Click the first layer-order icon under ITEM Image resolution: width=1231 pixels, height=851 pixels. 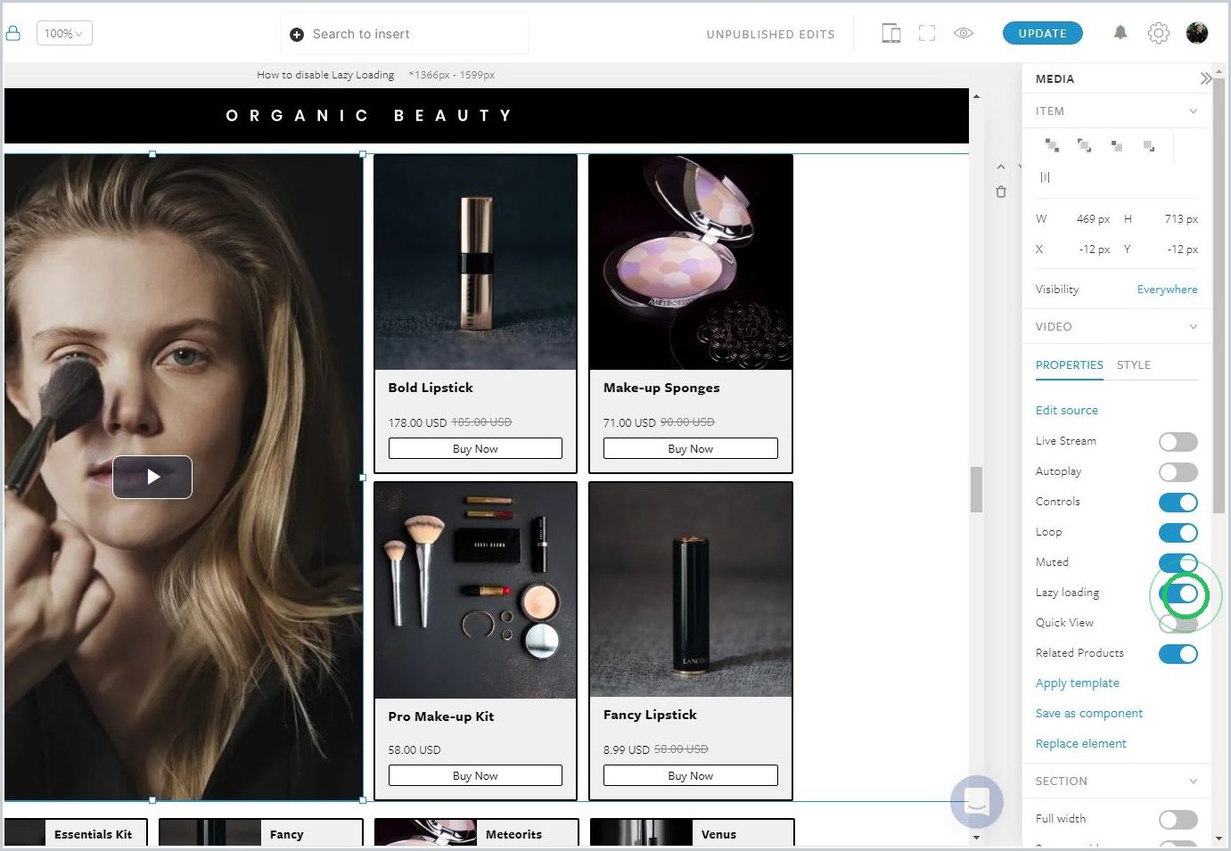tap(1052, 145)
